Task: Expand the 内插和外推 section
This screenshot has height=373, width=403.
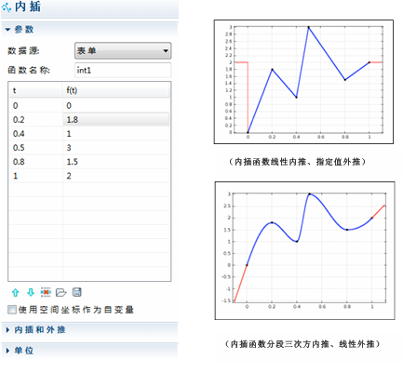Action: click(7, 330)
